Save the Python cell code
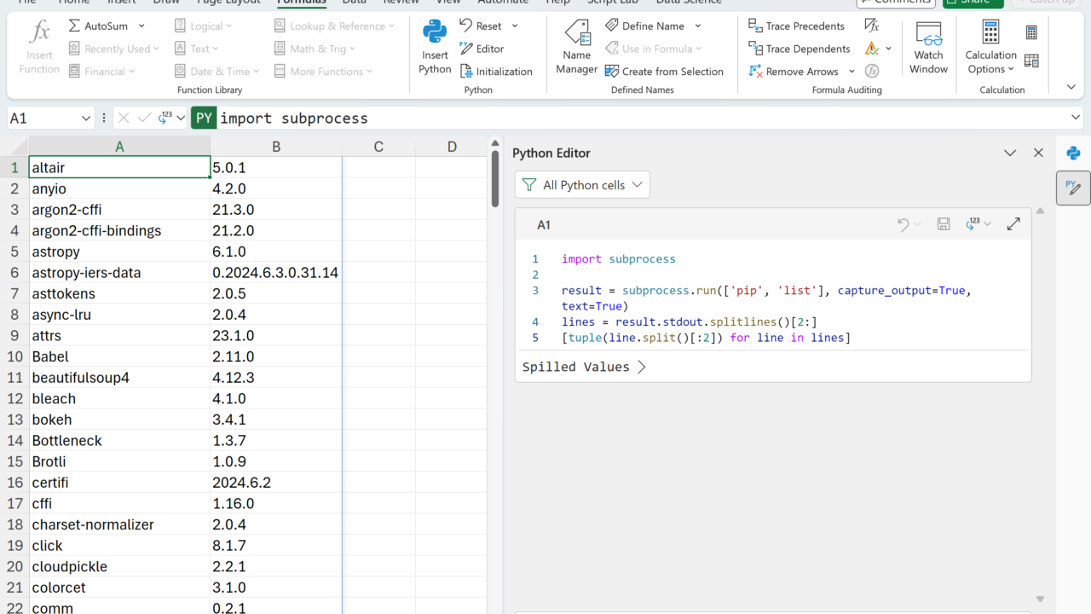 point(944,224)
